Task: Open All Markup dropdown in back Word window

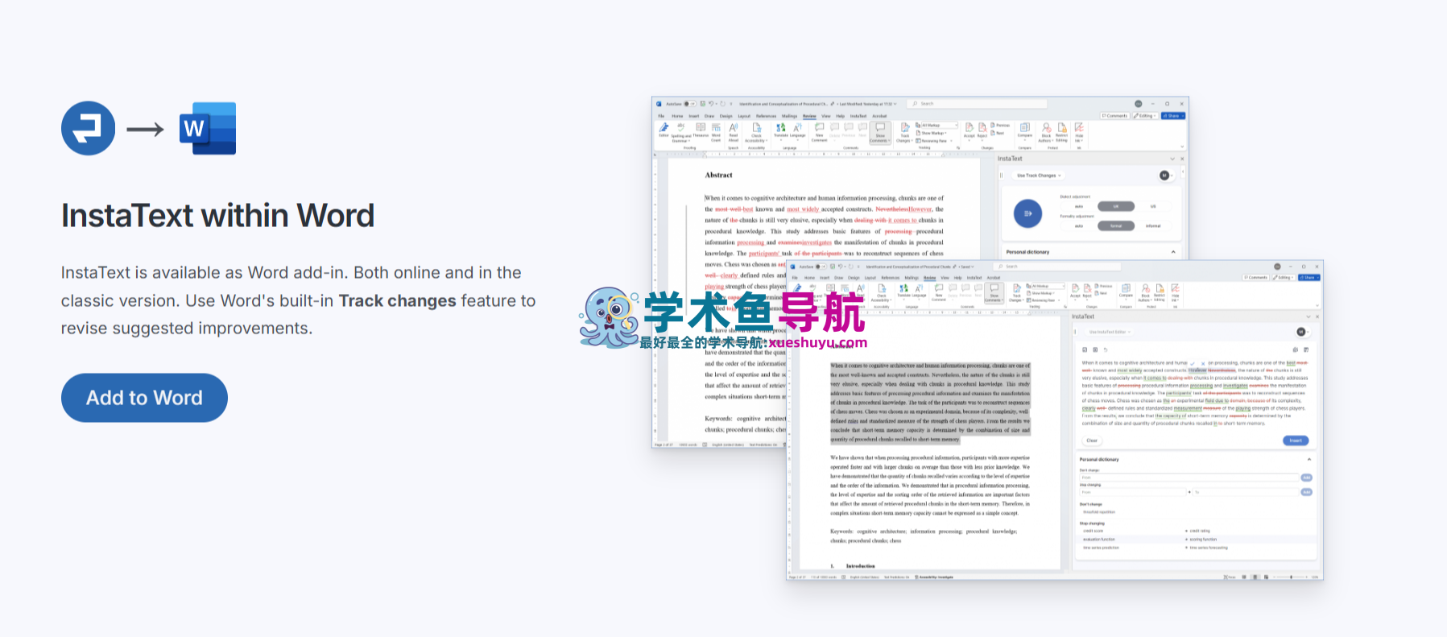Action: 939,126
